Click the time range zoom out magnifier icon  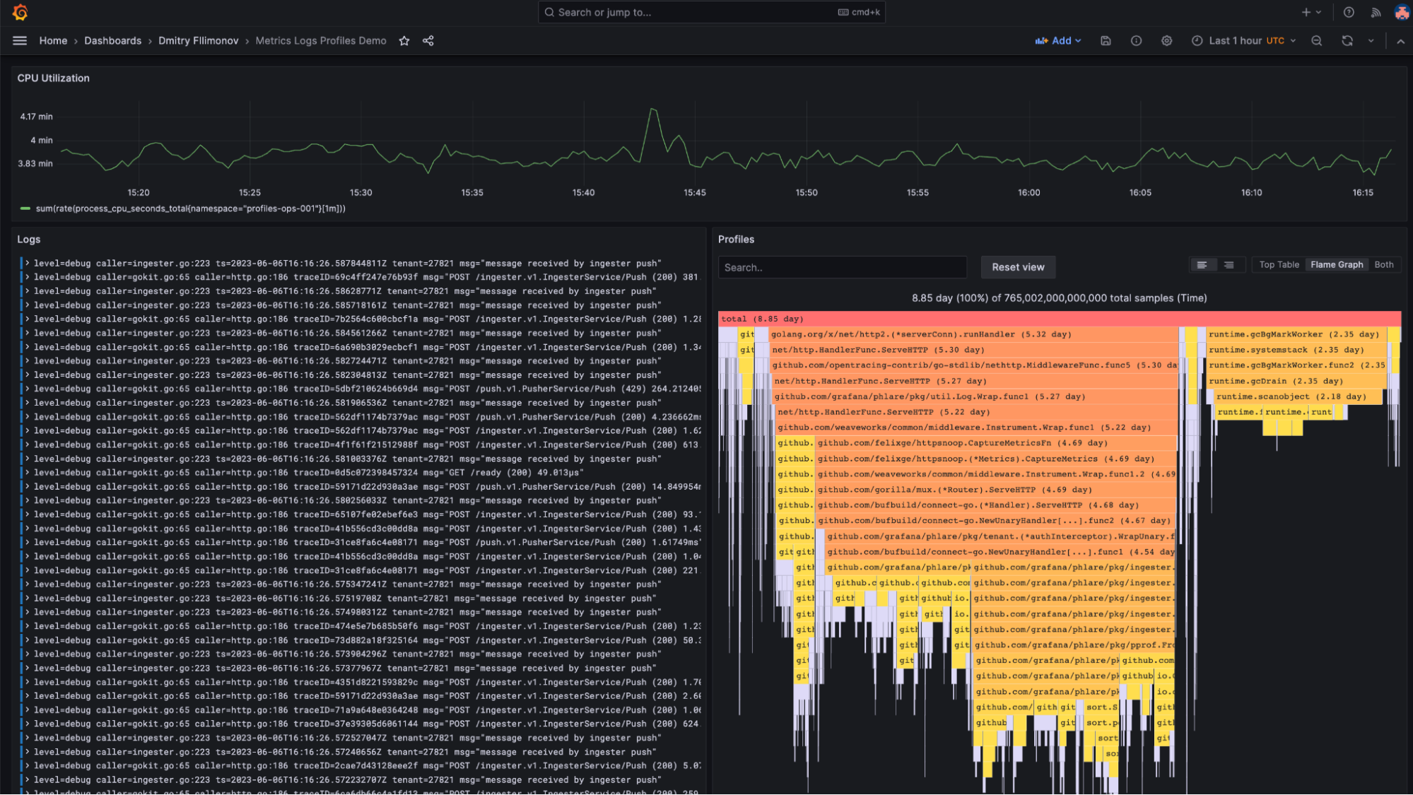(x=1316, y=40)
